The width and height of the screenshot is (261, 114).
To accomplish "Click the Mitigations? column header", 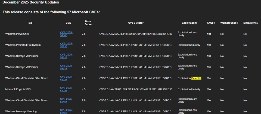I will pos(251,23).
